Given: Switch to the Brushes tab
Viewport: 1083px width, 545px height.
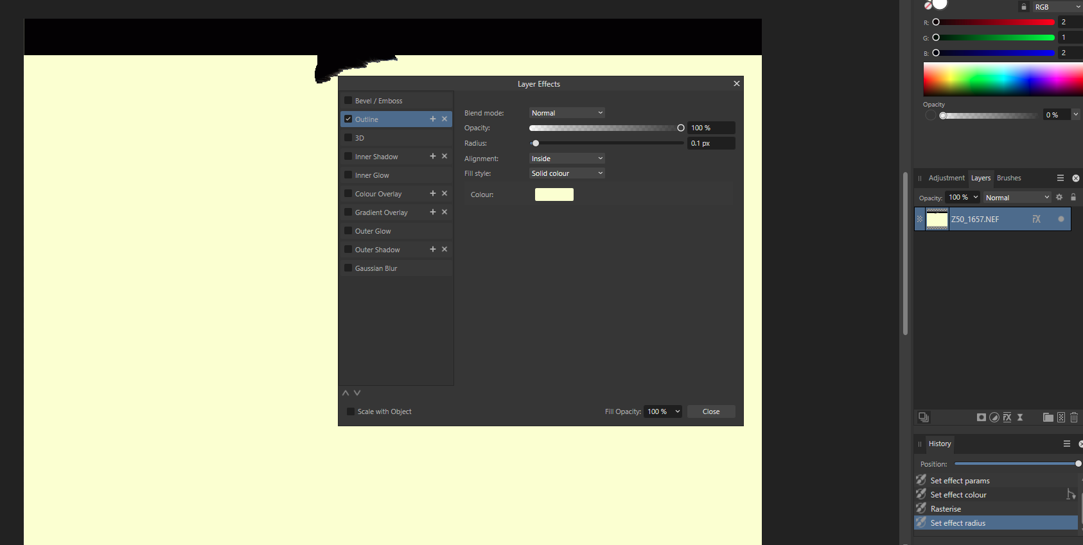Looking at the screenshot, I should (x=1009, y=178).
